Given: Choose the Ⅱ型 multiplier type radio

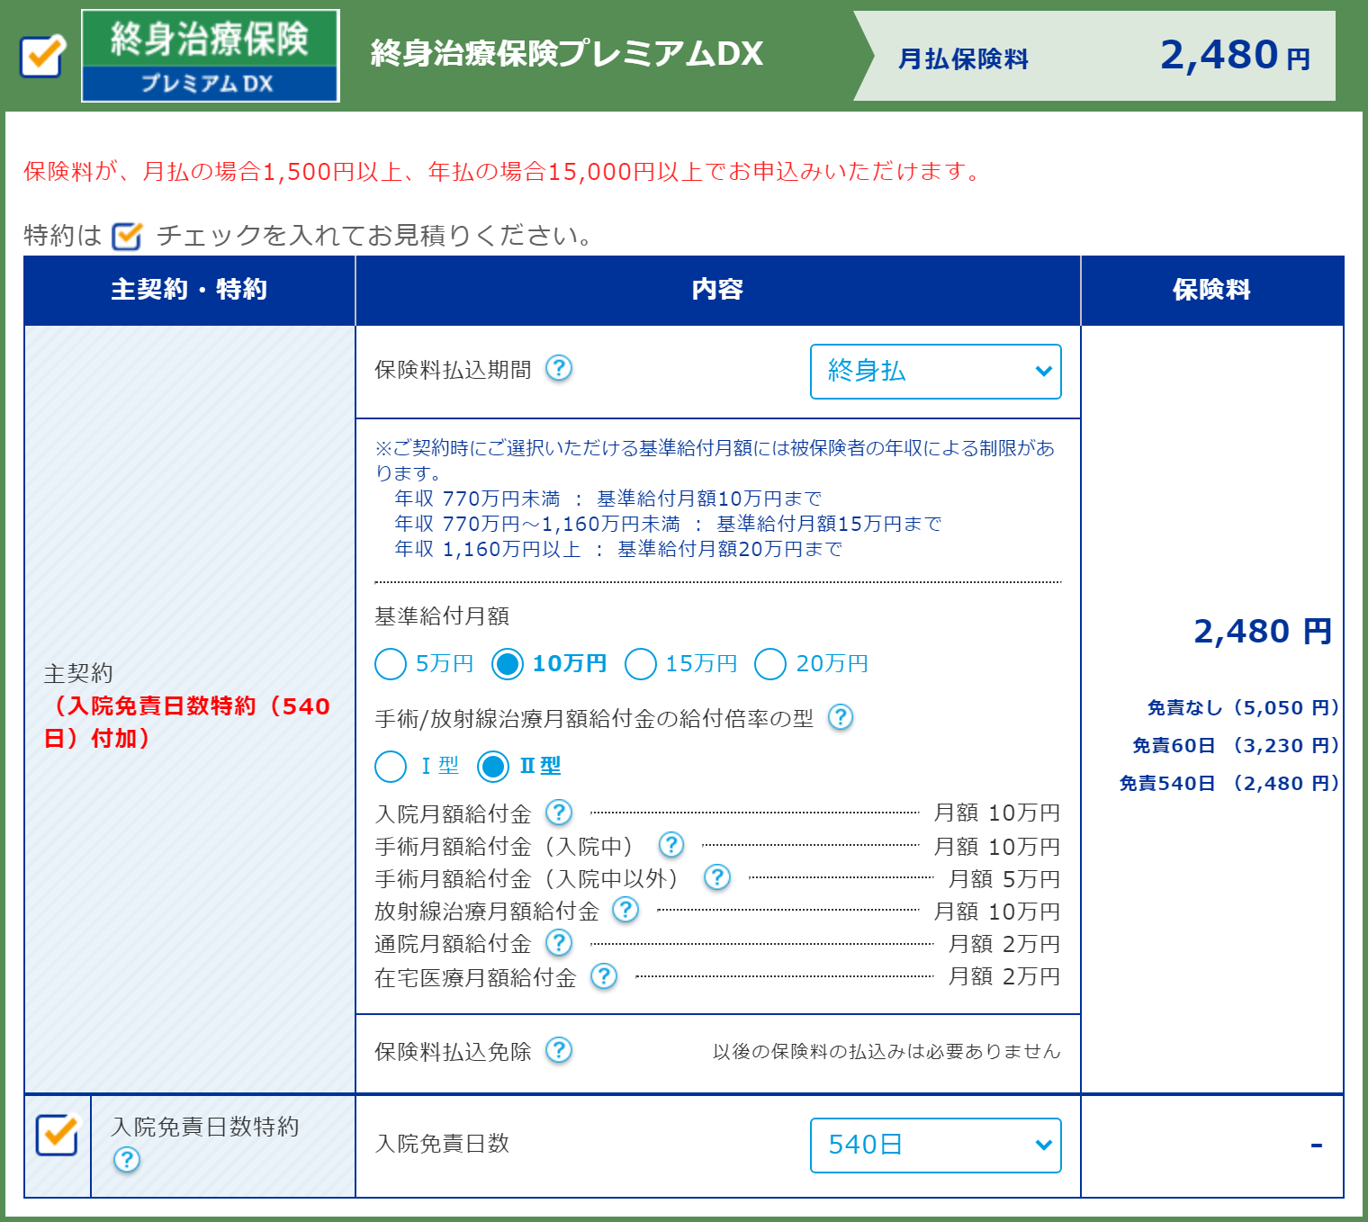Looking at the screenshot, I should (493, 767).
